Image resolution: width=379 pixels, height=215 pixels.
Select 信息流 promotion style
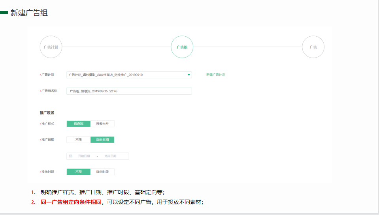[79, 124]
